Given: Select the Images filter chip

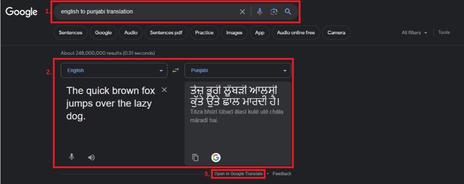Looking at the screenshot, I should 234,32.
